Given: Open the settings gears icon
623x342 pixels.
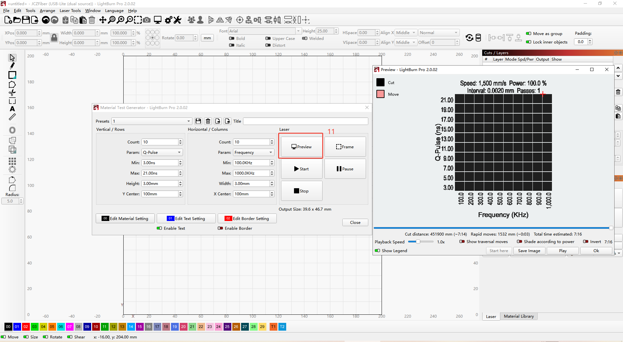Looking at the screenshot, I should pos(168,20).
